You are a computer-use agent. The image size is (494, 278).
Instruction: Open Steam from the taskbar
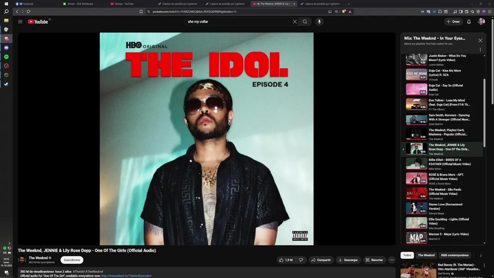point(6,84)
